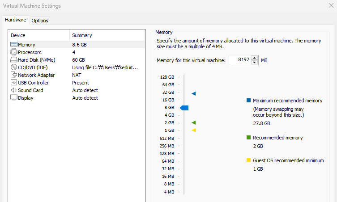
Task: Select the Sound Card label
Action: point(30,90)
